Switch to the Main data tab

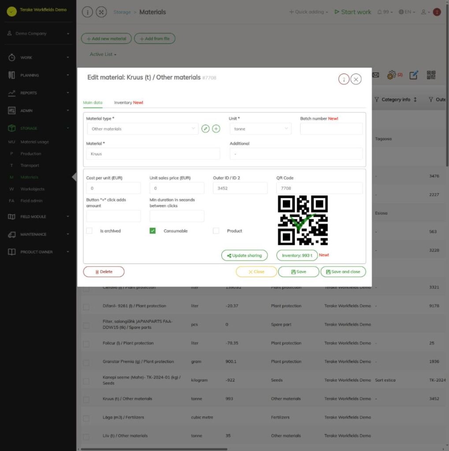tap(93, 102)
